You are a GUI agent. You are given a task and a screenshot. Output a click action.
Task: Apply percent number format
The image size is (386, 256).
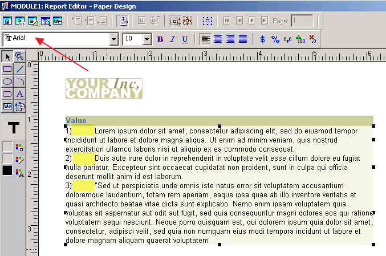[x=275, y=39]
